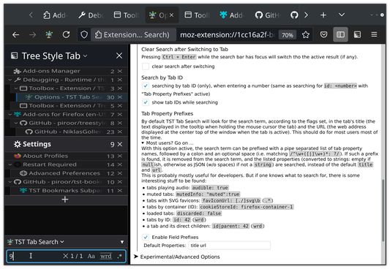Toggle whole word search (wrd)
The width and height of the screenshot is (390, 269).
[106, 256]
